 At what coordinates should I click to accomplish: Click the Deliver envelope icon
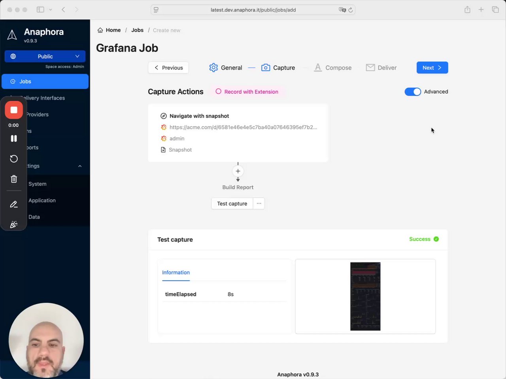coord(370,68)
